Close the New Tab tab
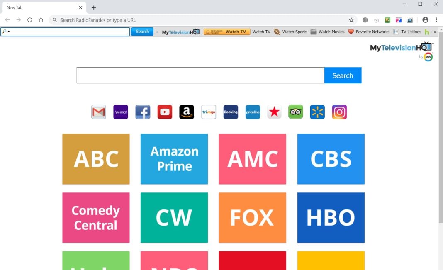Image resolution: width=443 pixels, height=270 pixels. click(80, 7)
